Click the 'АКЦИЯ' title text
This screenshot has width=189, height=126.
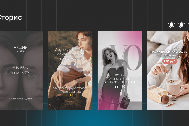[20, 48]
